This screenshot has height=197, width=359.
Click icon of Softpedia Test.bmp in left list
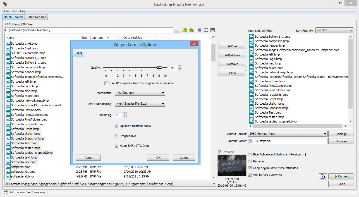pyautogui.click(x=8, y=143)
